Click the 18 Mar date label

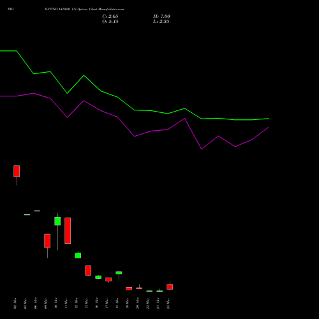(x=117, y=303)
